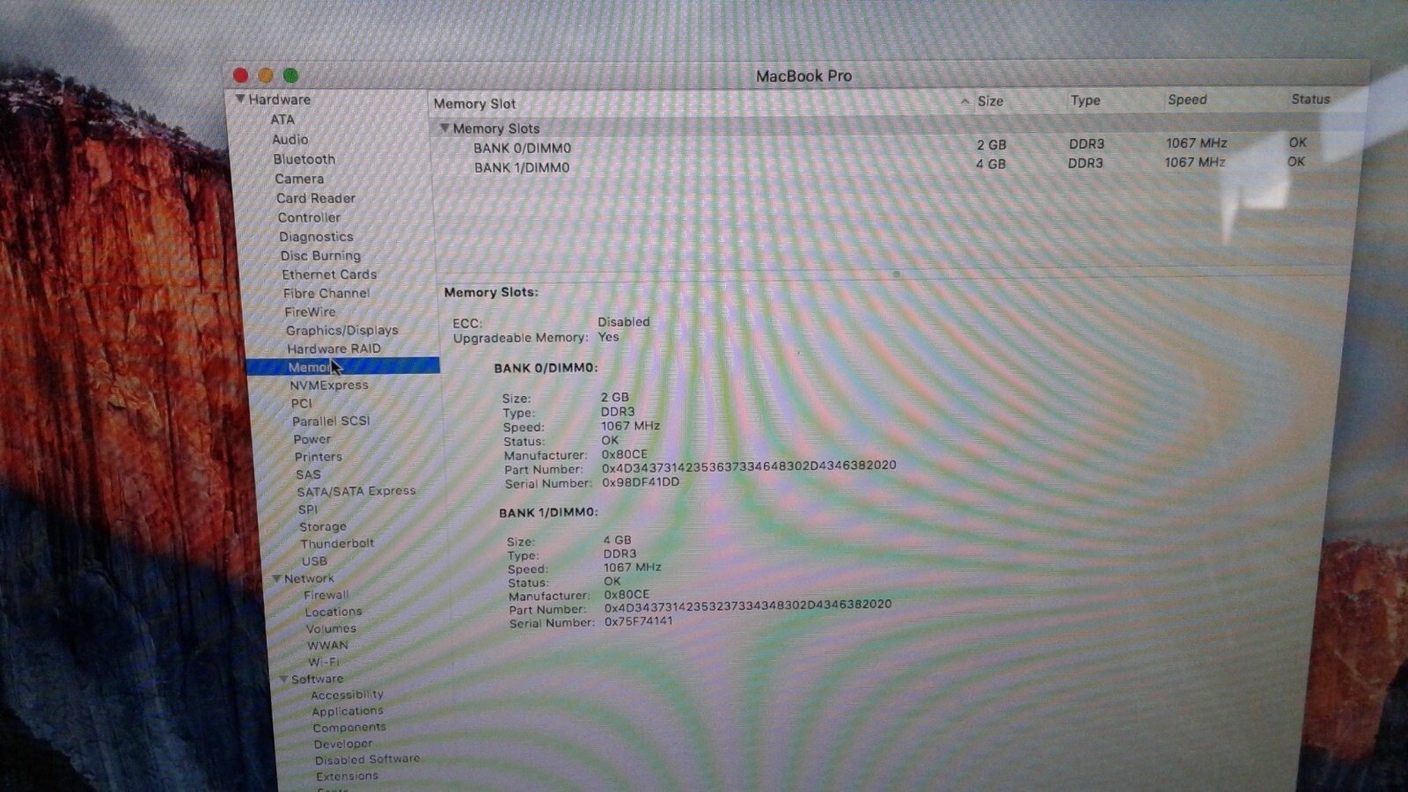Sort by the Memory Slot column header
The image size is (1408, 792).
click(x=474, y=104)
